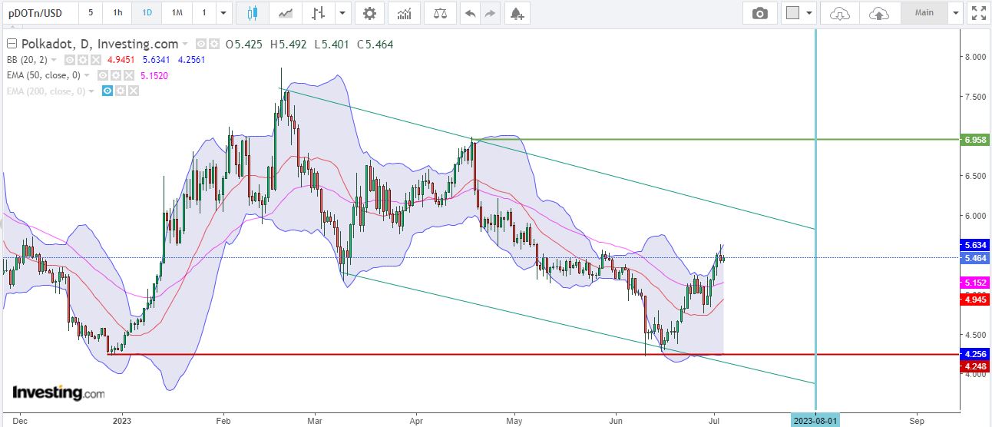Select candlestick chart style
Image resolution: width=992 pixels, height=427 pixels.
click(252, 13)
